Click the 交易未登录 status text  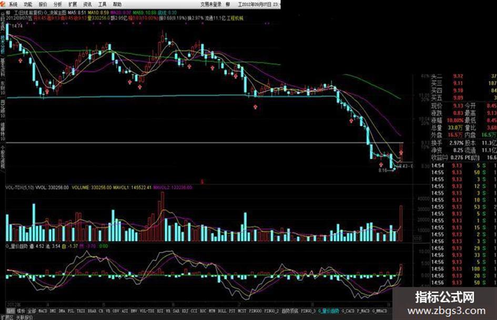tap(211, 4)
